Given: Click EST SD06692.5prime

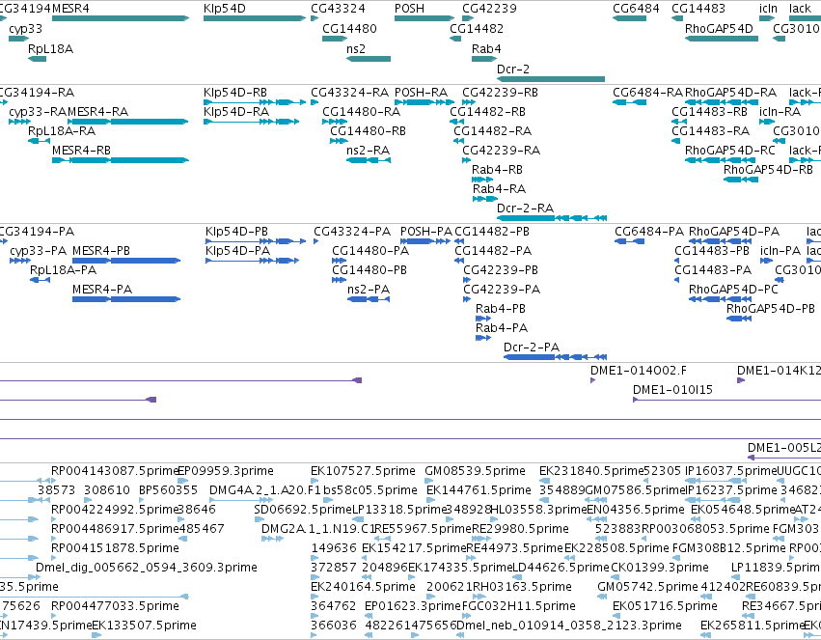Looking at the screenshot, I should pos(303,510).
